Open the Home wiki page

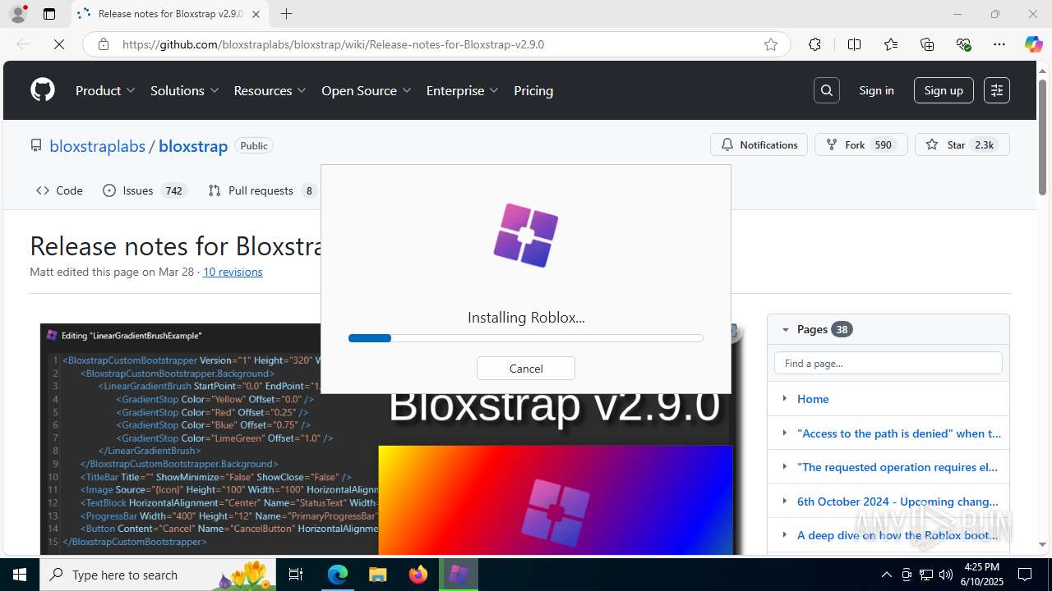pyautogui.click(x=813, y=399)
